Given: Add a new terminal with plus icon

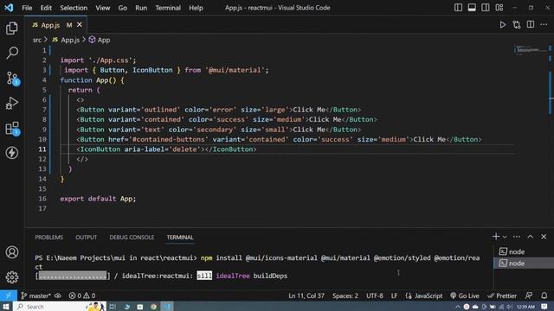Looking at the screenshot, I should (x=496, y=237).
